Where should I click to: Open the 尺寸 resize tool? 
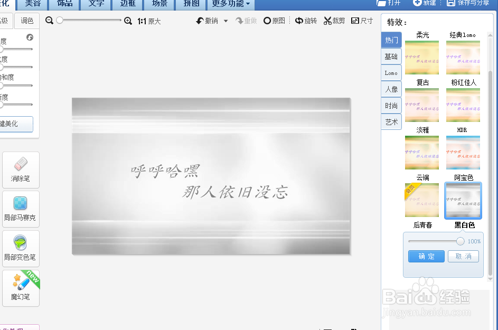click(362, 21)
